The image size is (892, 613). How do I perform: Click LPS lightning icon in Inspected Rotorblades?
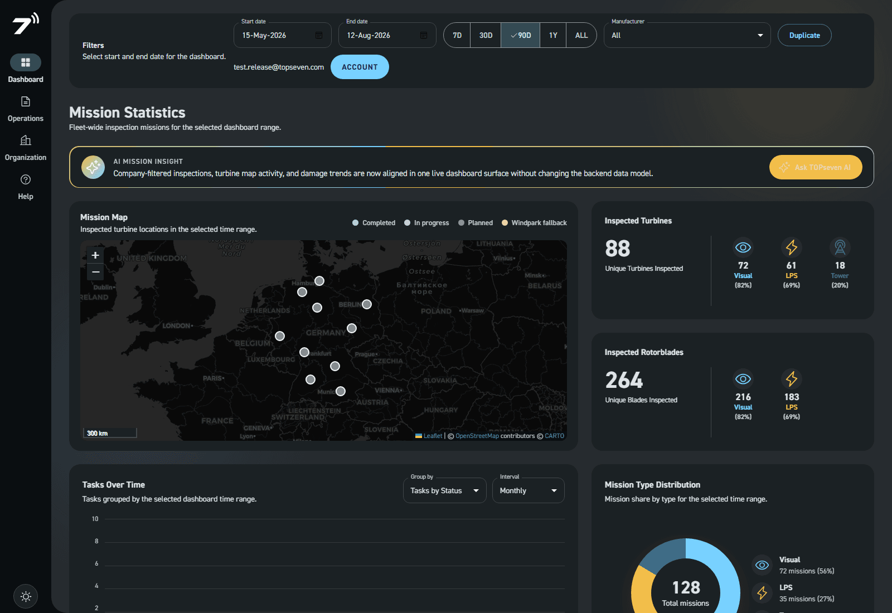[792, 379]
